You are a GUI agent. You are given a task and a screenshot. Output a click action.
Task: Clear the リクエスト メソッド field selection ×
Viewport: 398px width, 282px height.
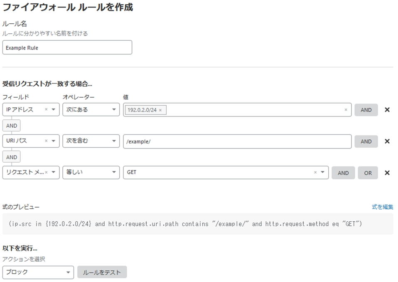click(45, 173)
